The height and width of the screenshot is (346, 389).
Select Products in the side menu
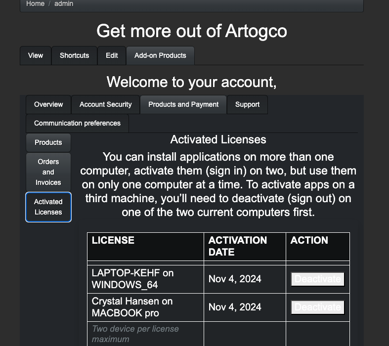tap(48, 143)
